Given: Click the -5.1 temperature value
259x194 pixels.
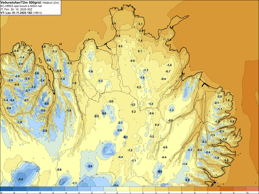Looking at the screenshot, I should tap(125, 137).
